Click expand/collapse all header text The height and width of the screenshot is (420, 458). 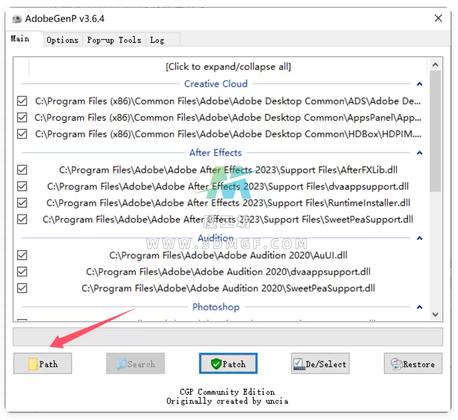tap(228, 67)
